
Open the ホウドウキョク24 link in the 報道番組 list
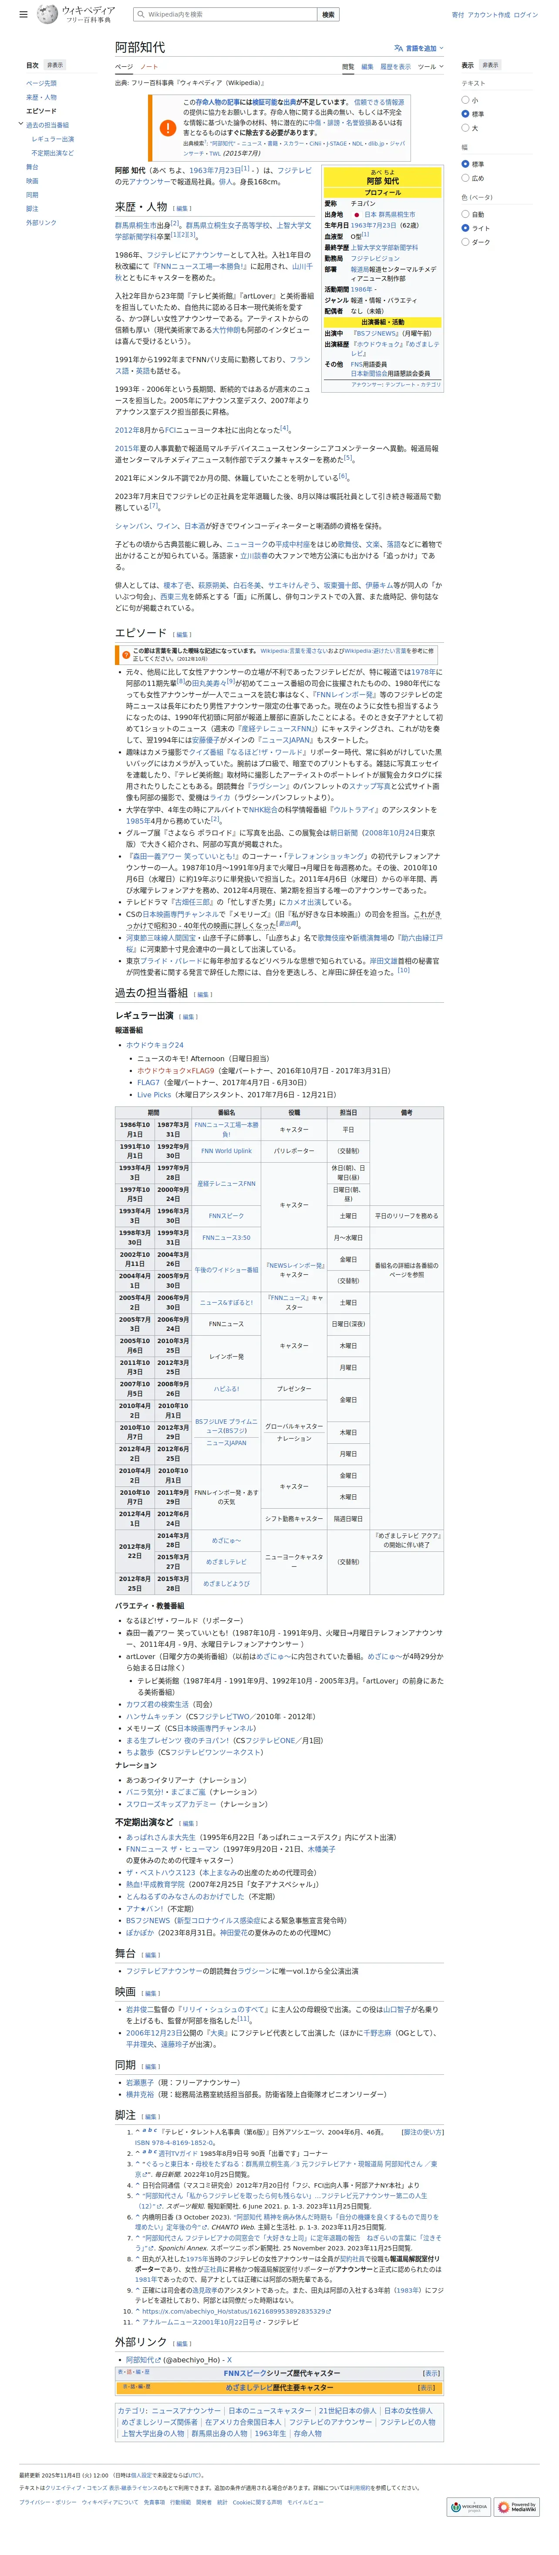[155, 1045]
